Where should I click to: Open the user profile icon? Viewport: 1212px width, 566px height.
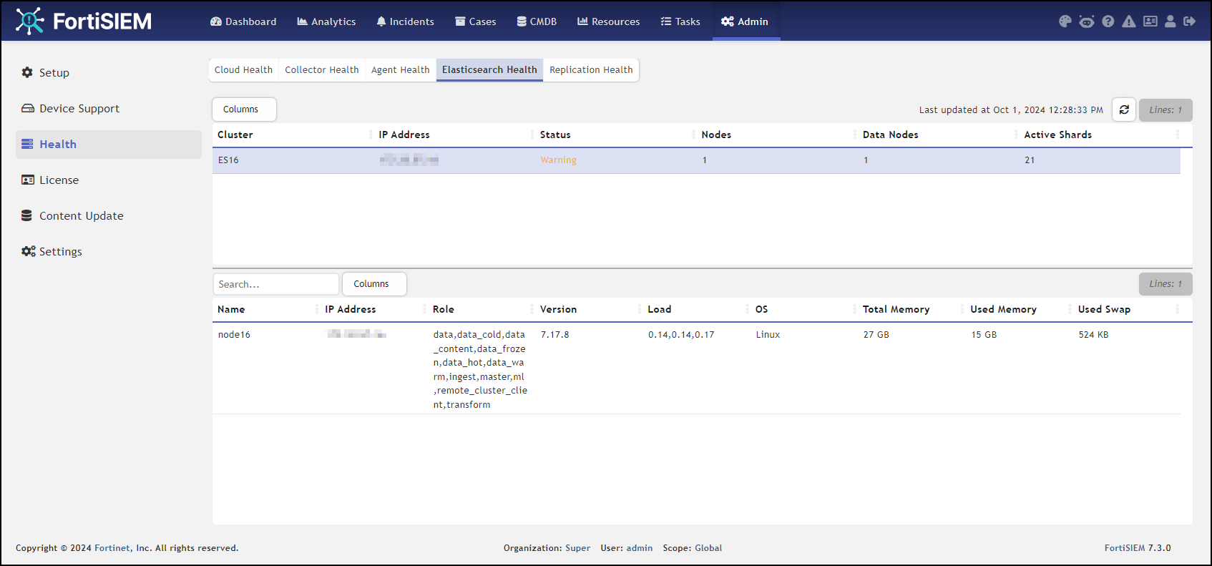coord(1171,21)
